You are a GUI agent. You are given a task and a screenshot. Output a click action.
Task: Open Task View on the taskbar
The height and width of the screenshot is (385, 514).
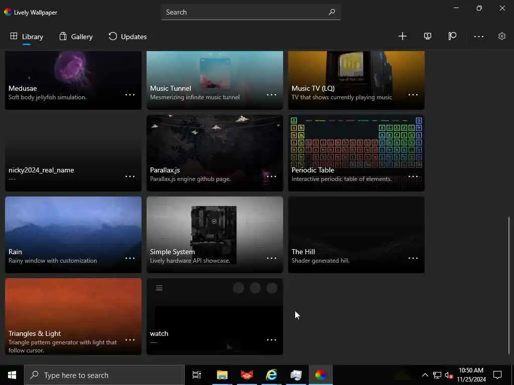pos(197,375)
